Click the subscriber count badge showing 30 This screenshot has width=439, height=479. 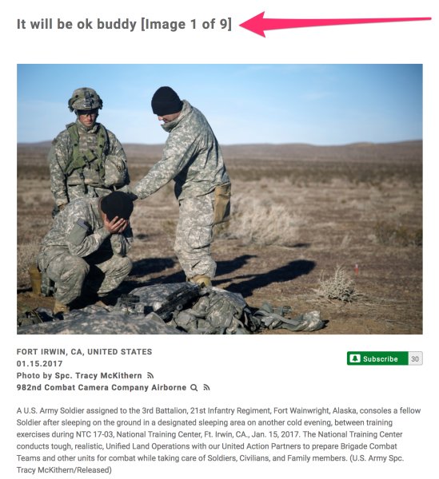[x=415, y=358]
